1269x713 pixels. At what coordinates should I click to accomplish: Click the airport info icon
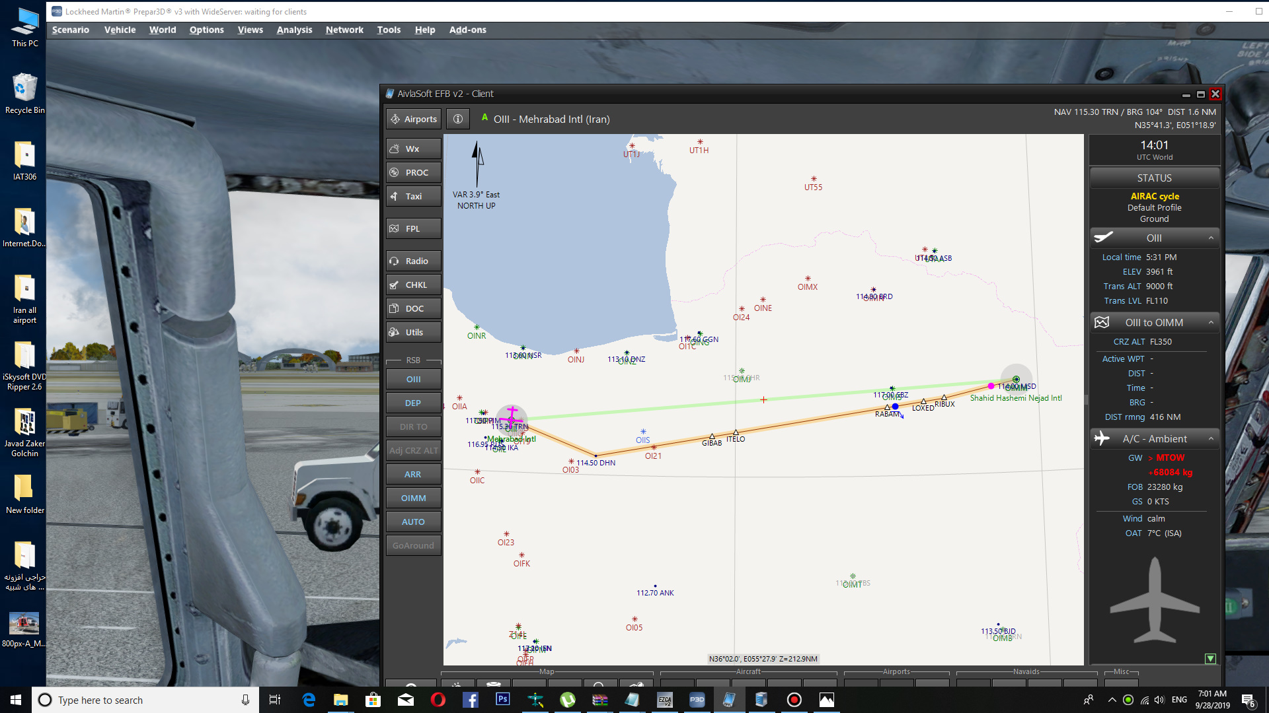pos(458,119)
